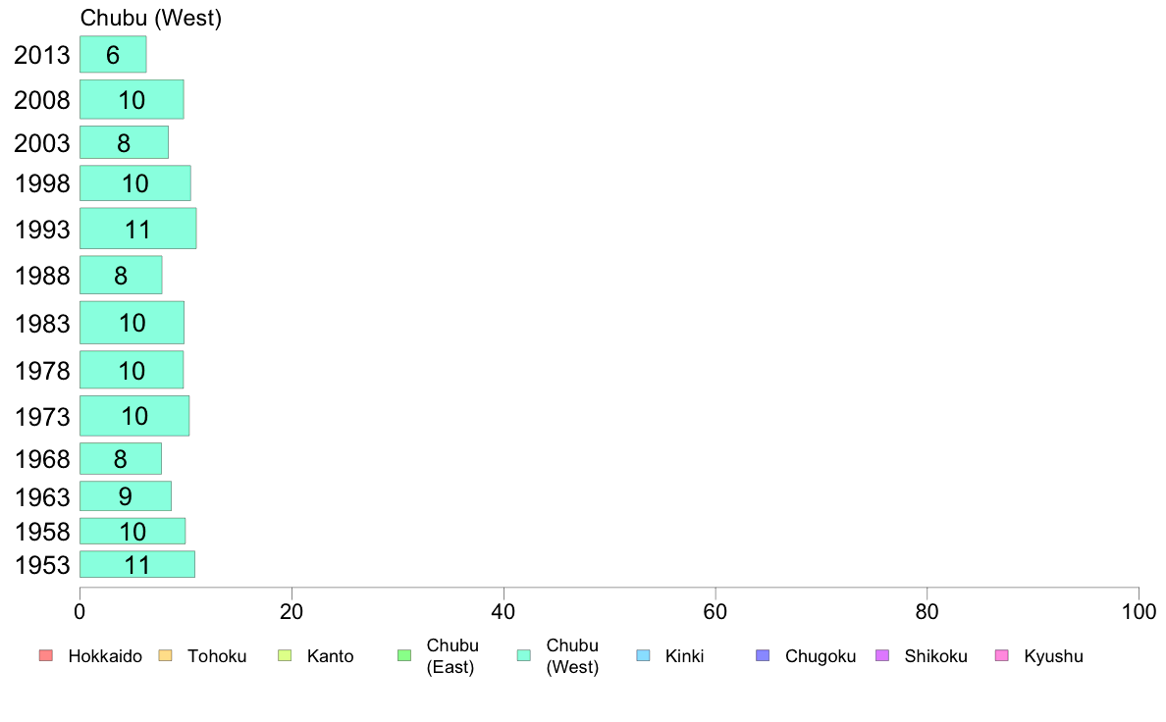
Task: Click the Chubu (West) chart title
Action: point(151,18)
